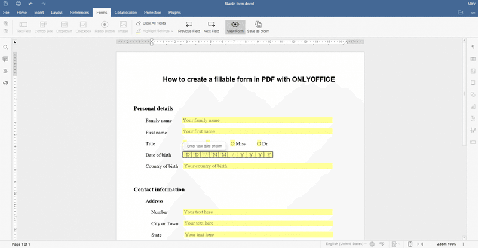Image resolution: width=478 pixels, height=248 pixels.
Task: Switch to the Insert tab
Action: (x=39, y=13)
